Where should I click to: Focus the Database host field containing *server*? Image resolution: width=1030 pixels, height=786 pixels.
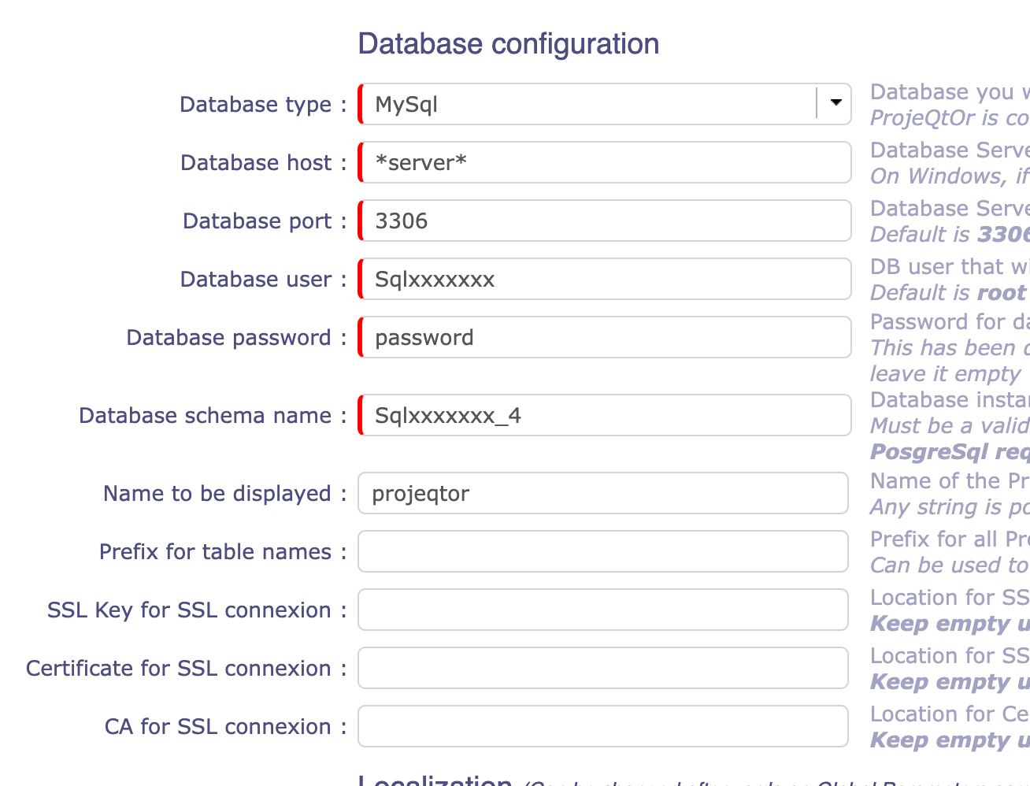tap(605, 162)
